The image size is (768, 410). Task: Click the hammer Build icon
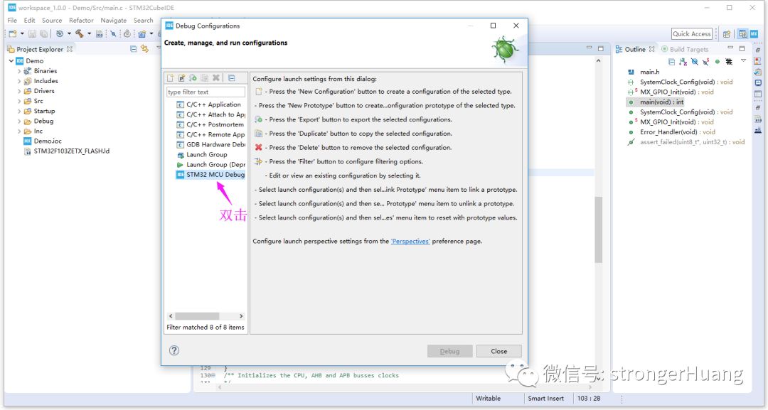(x=80, y=34)
